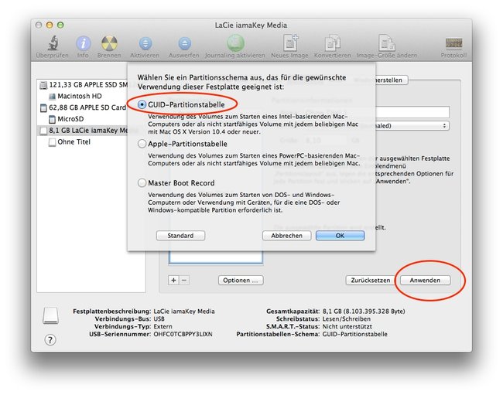Click the Lesen/Schreiben status text
The height and width of the screenshot is (395, 503).
coord(347,318)
